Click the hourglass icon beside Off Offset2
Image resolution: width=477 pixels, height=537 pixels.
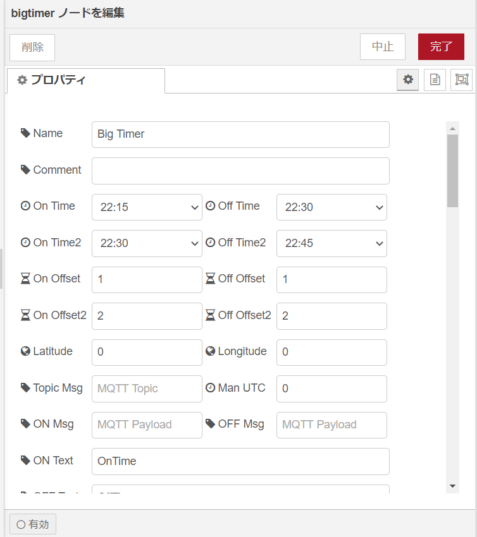(x=210, y=315)
